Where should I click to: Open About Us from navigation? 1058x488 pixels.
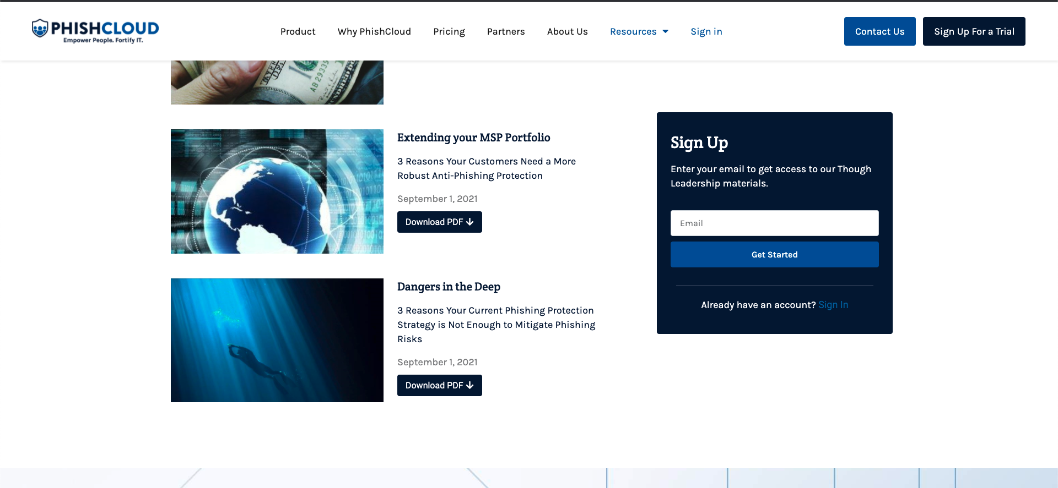tap(567, 31)
